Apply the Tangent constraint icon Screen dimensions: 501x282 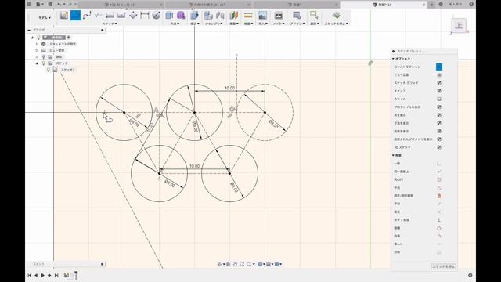point(439,228)
